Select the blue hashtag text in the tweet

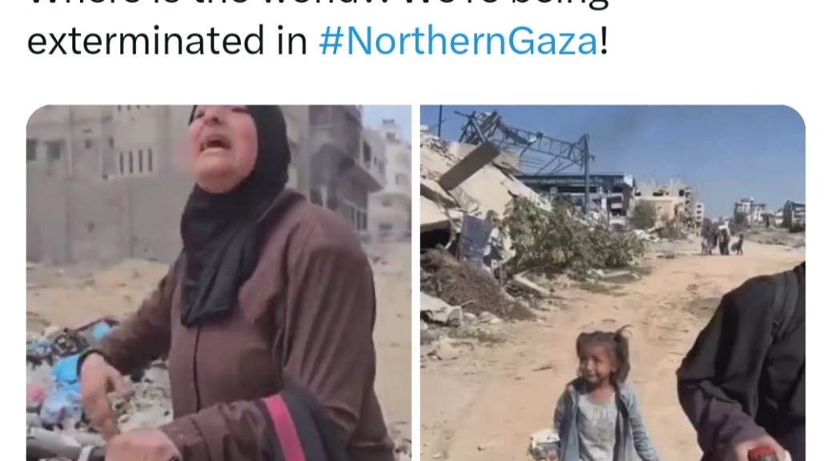point(459,41)
